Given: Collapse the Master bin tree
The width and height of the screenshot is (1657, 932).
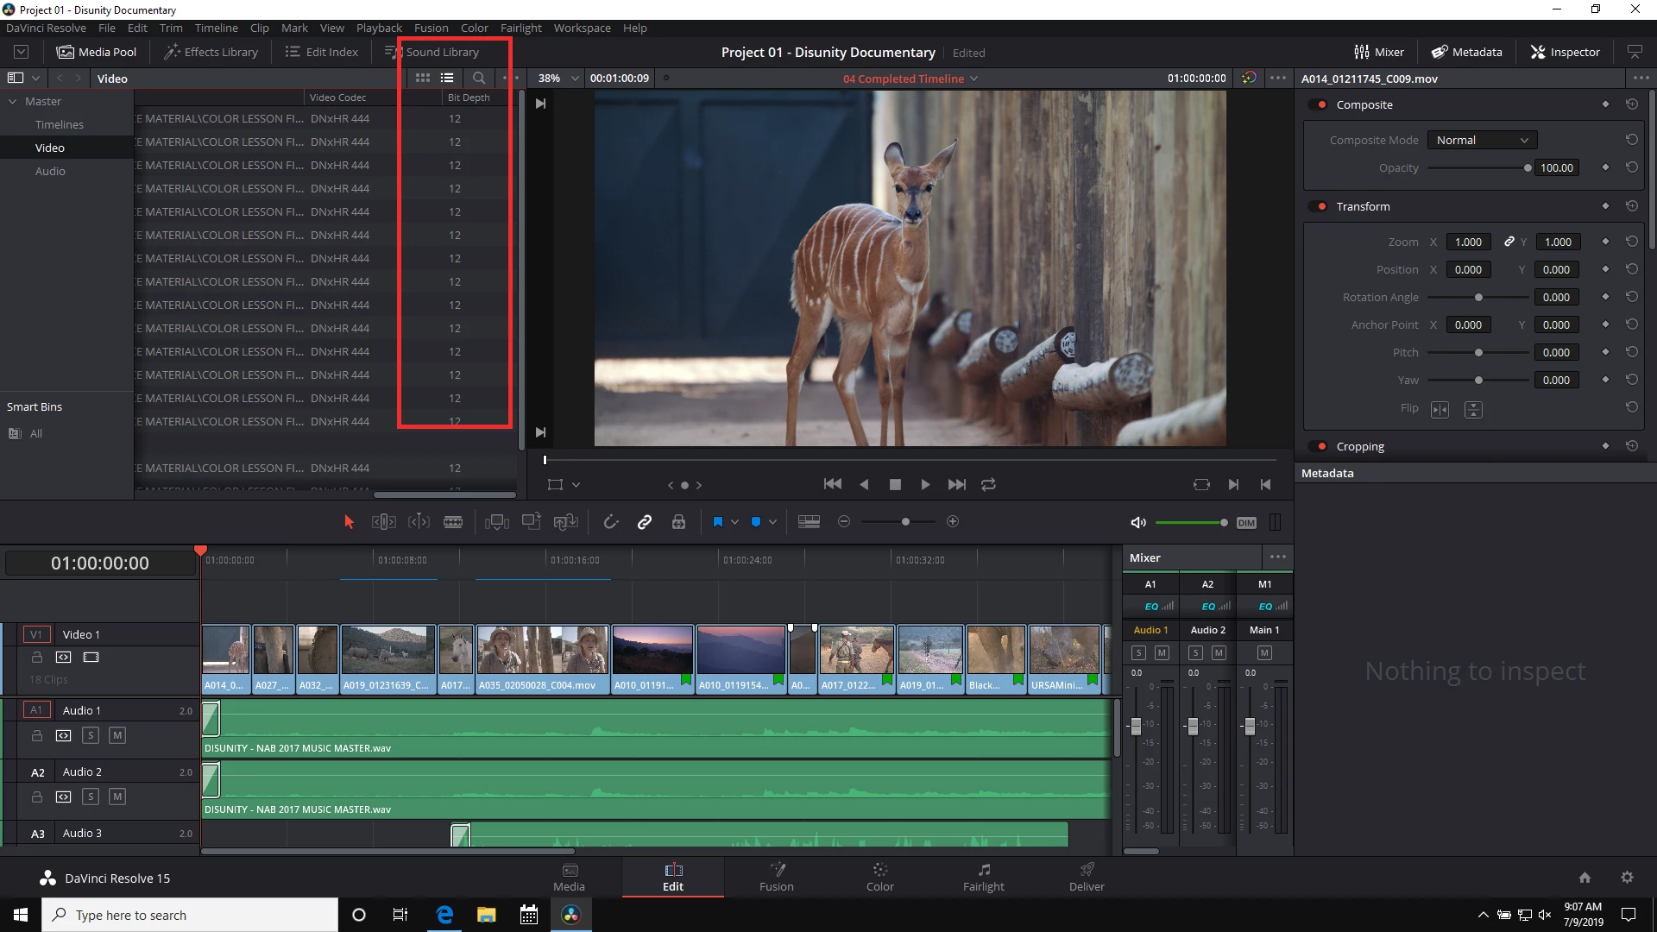Looking at the screenshot, I should 13,101.
